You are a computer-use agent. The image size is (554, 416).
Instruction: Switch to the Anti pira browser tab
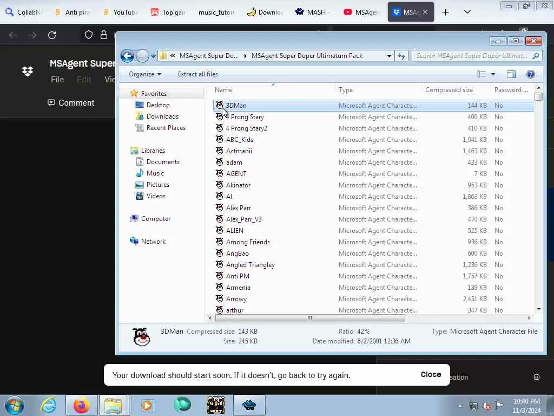pos(73,12)
